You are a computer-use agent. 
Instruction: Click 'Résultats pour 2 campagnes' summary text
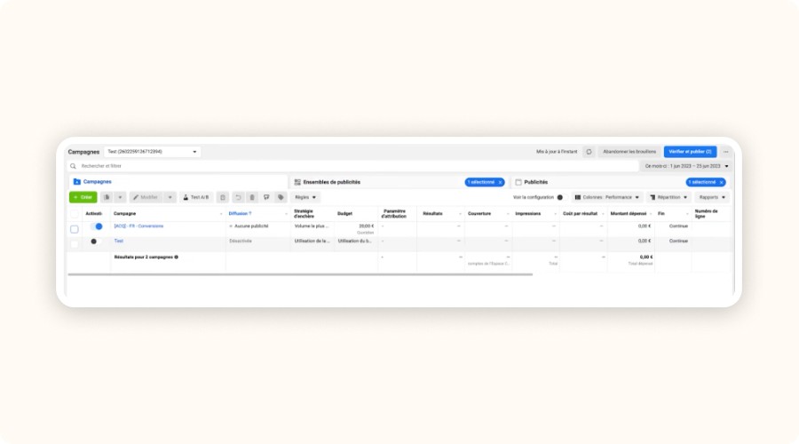pos(143,258)
